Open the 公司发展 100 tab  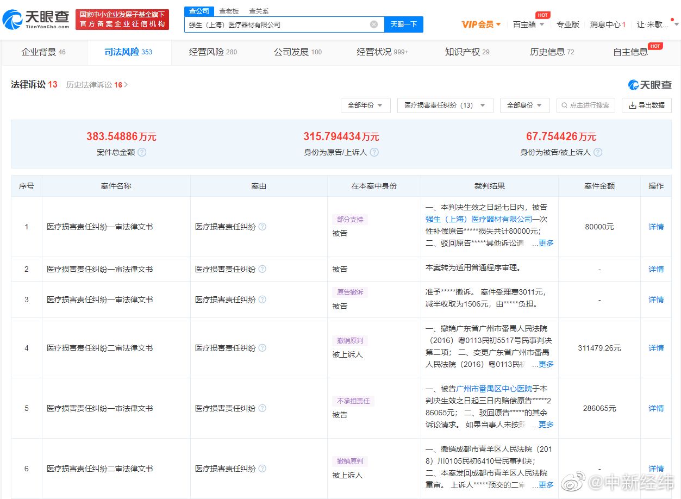tap(298, 52)
